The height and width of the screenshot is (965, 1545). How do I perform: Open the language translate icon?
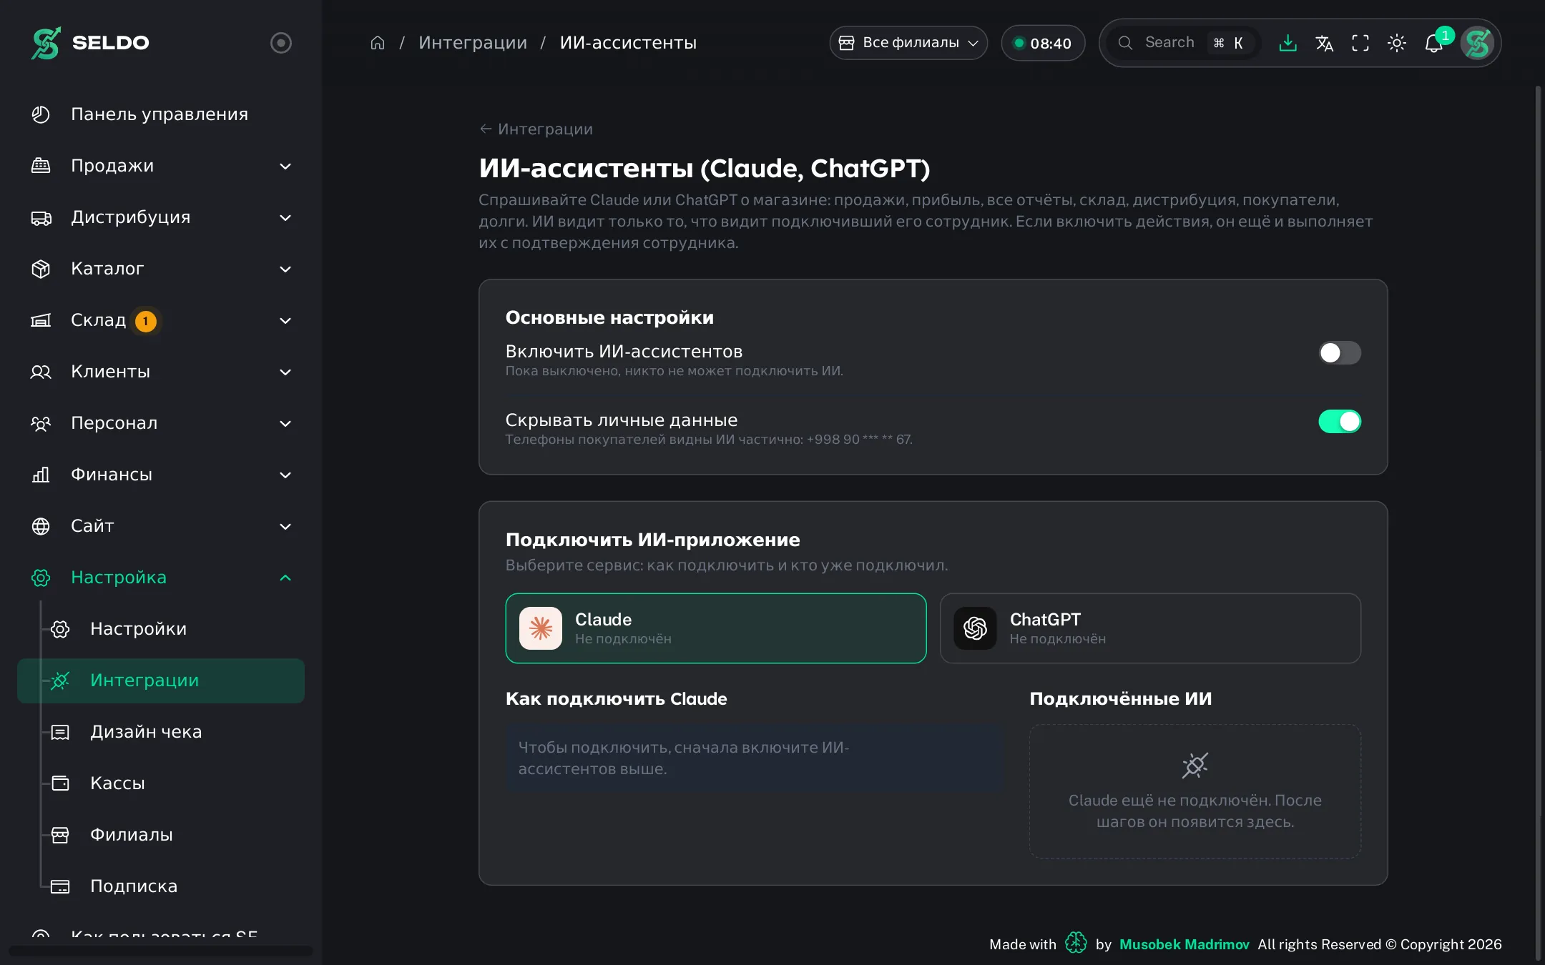click(1324, 43)
